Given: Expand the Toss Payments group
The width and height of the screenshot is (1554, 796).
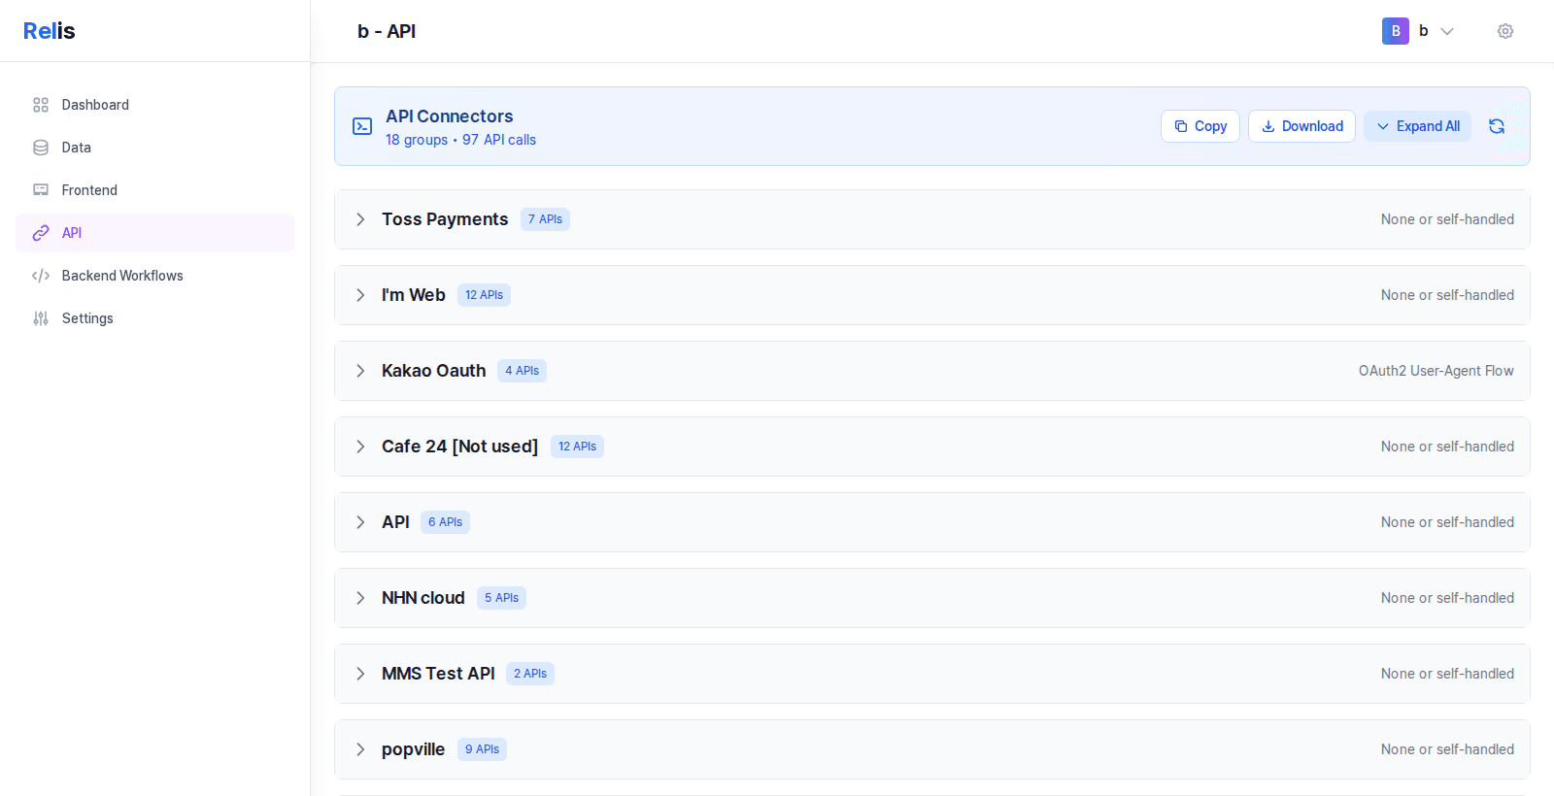Looking at the screenshot, I should coord(360,219).
